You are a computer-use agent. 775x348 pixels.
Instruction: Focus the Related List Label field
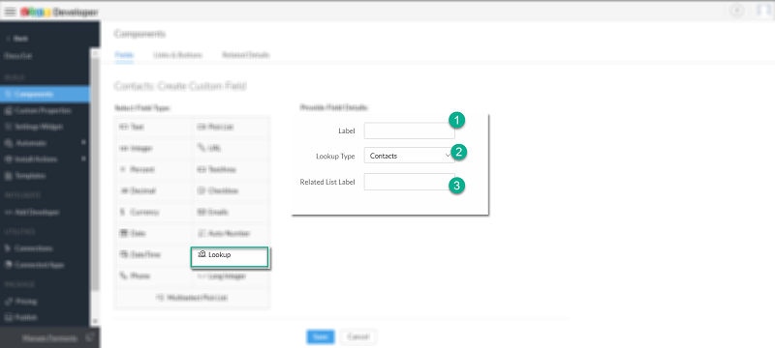click(x=409, y=182)
